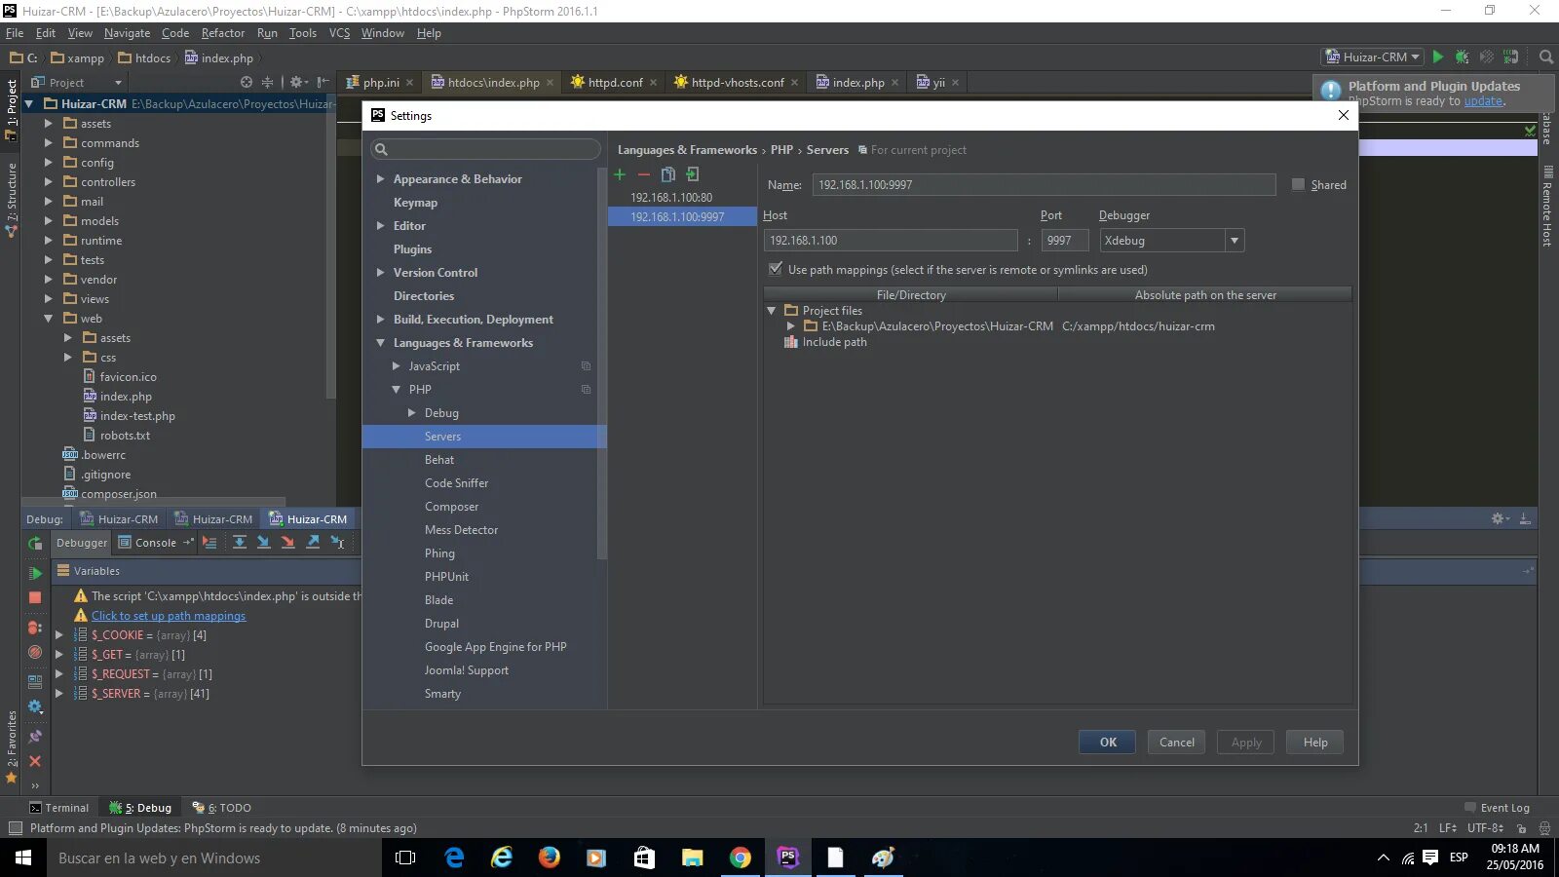Close the debug session with the red X
This screenshot has height=877, width=1559.
(35, 761)
